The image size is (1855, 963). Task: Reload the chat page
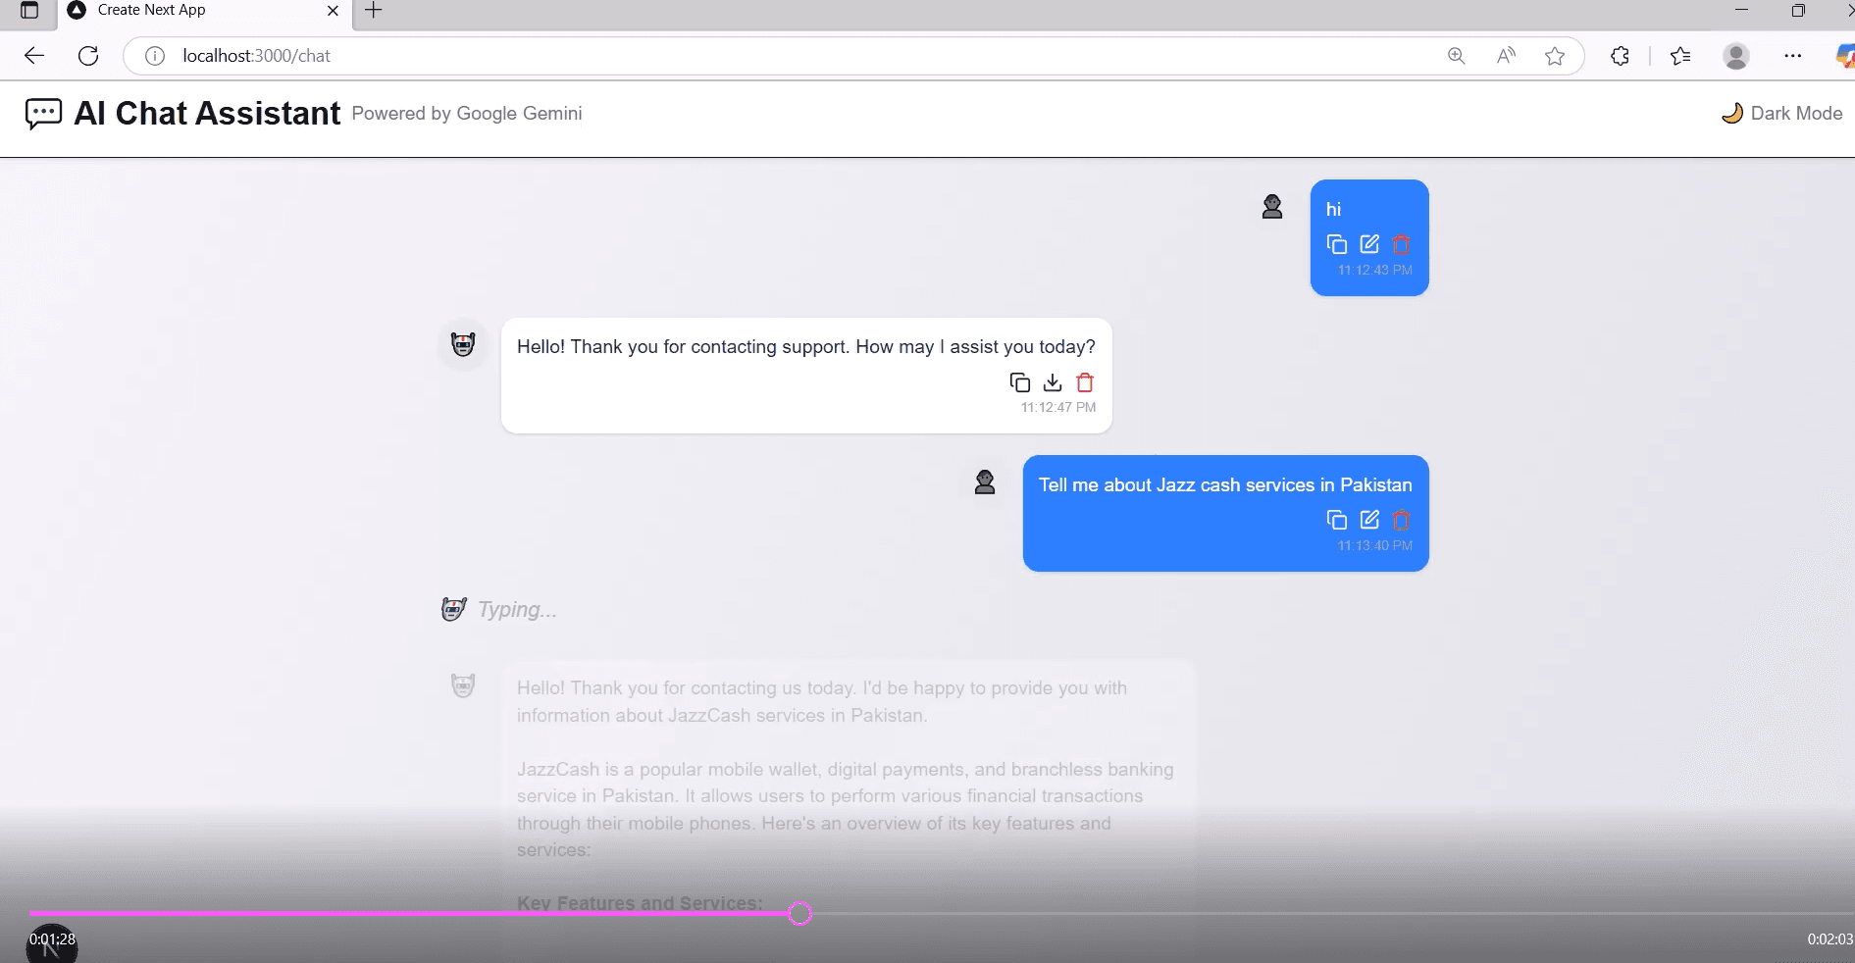88,56
